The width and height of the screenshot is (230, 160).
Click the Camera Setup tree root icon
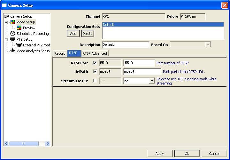point(6,16)
